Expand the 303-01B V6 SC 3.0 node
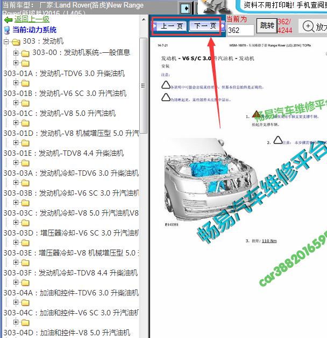327x338 pixels. pyautogui.click(x=16, y=83)
